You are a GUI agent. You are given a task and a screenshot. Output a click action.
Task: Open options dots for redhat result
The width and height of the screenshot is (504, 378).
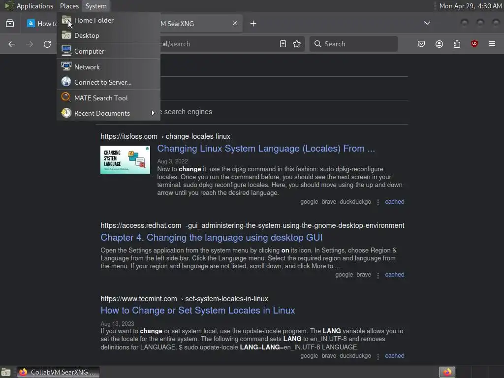[378, 275]
